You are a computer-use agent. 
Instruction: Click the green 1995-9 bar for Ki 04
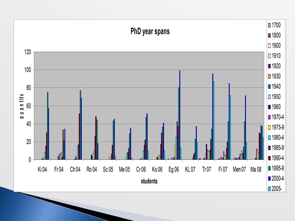48,126
